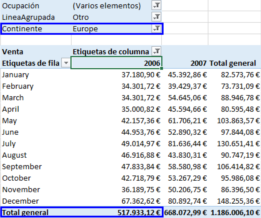Open the LineaAgrupada filter dropdown
This screenshot has height=218, width=261.
[157, 17]
